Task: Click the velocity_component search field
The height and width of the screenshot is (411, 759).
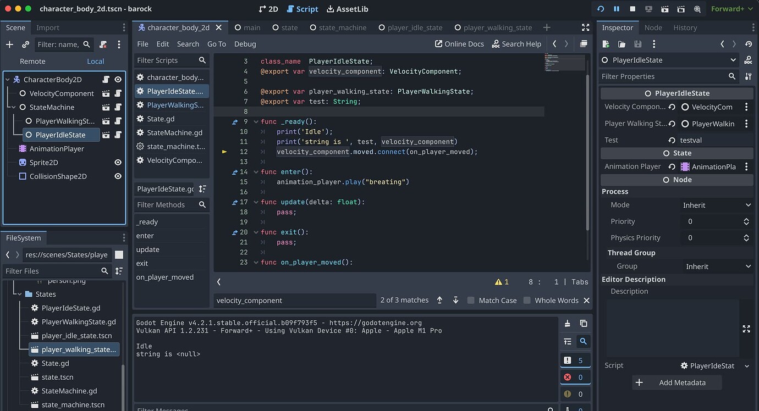Action: (x=294, y=300)
